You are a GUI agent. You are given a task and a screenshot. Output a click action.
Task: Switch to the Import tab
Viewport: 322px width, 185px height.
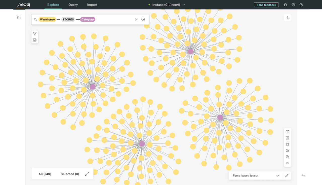pos(92,5)
